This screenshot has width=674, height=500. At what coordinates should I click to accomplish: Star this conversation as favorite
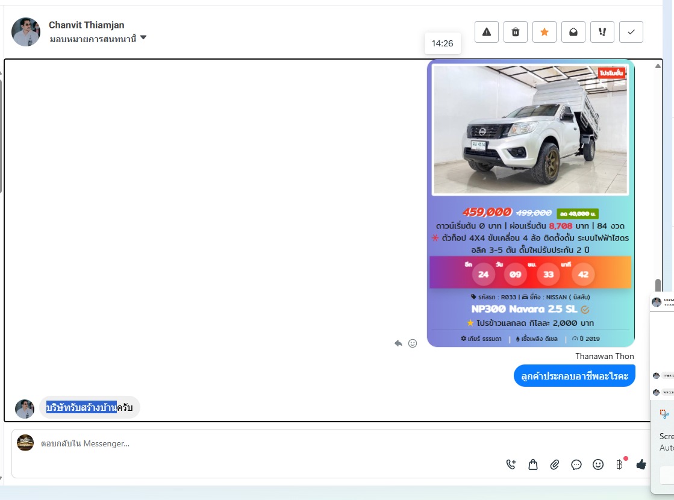coord(544,32)
